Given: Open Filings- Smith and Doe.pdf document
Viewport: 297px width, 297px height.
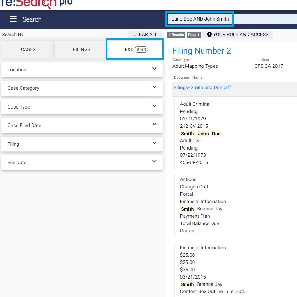Looking at the screenshot, I should pyautogui.click(x=202, y=87).
